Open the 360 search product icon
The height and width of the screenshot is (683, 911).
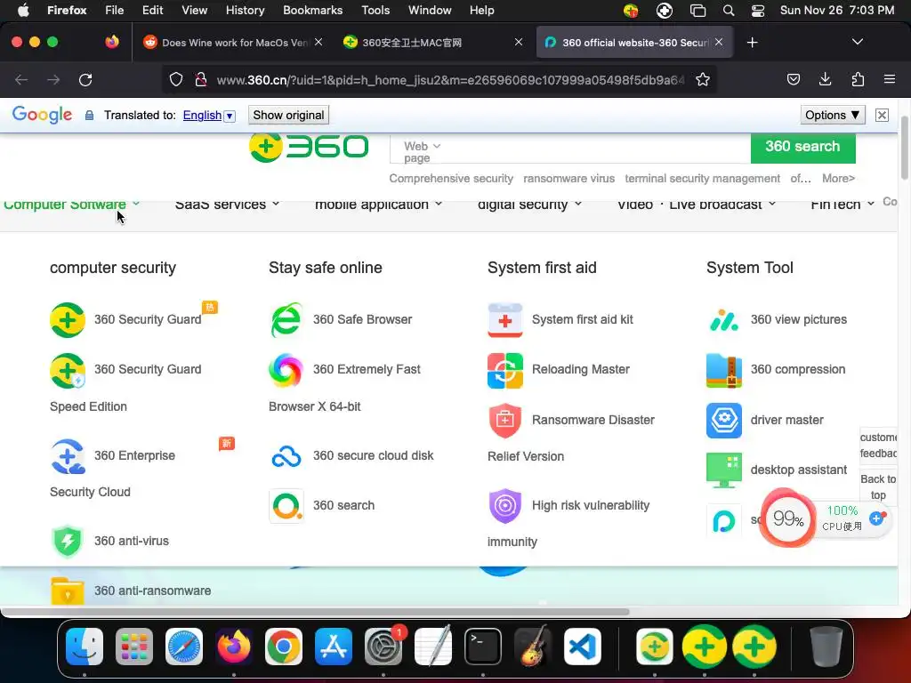pyautogui.click(x=286, y=506)
